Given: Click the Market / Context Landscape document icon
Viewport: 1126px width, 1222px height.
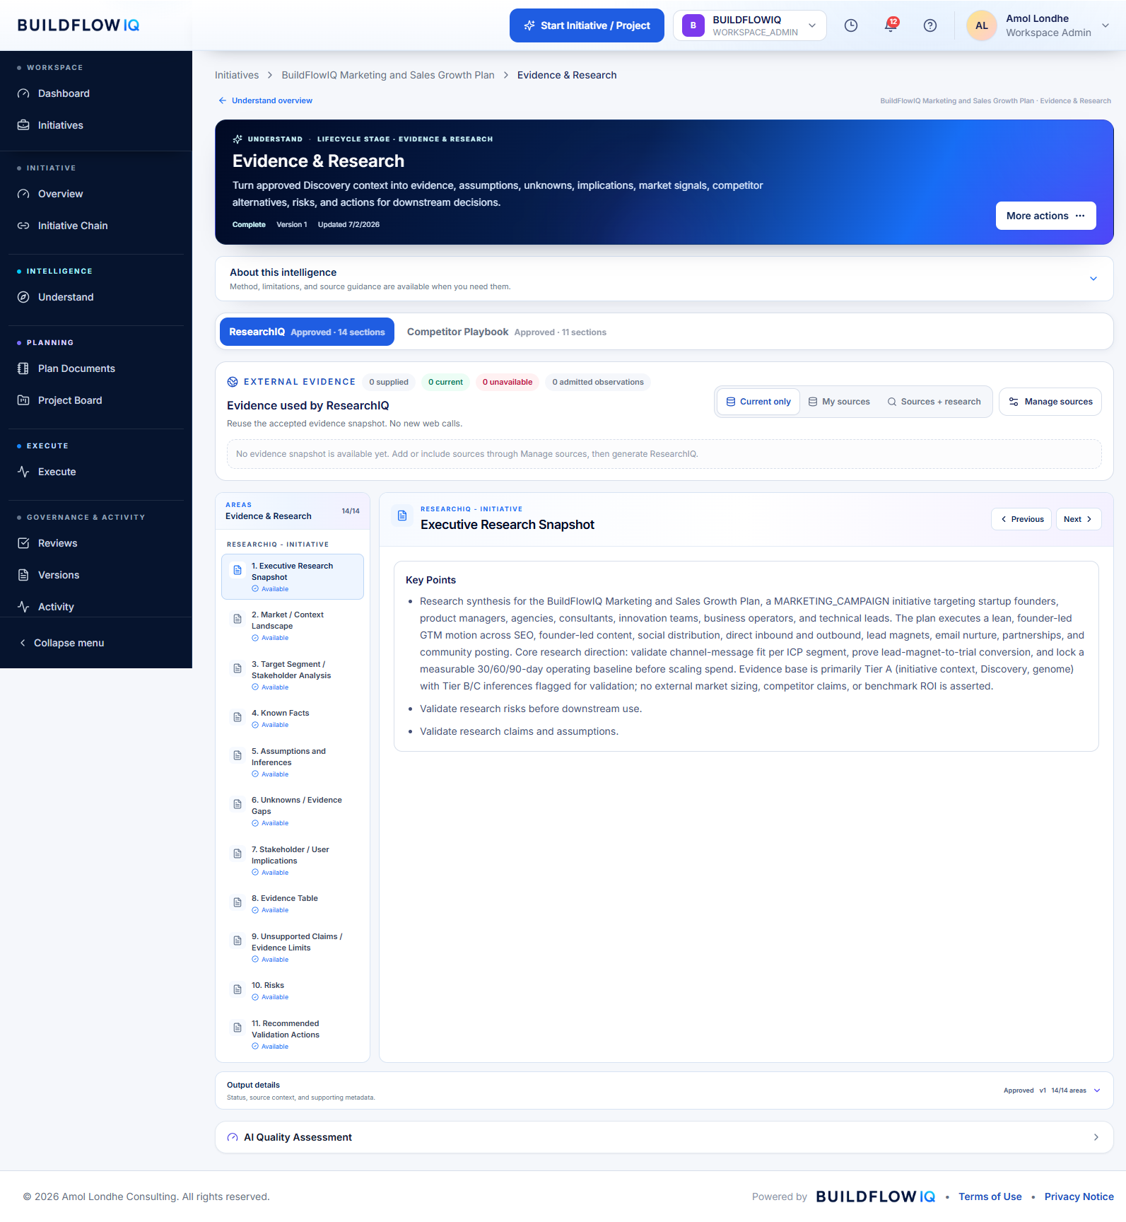Looking at the screenshot, I should click(237, 619).
